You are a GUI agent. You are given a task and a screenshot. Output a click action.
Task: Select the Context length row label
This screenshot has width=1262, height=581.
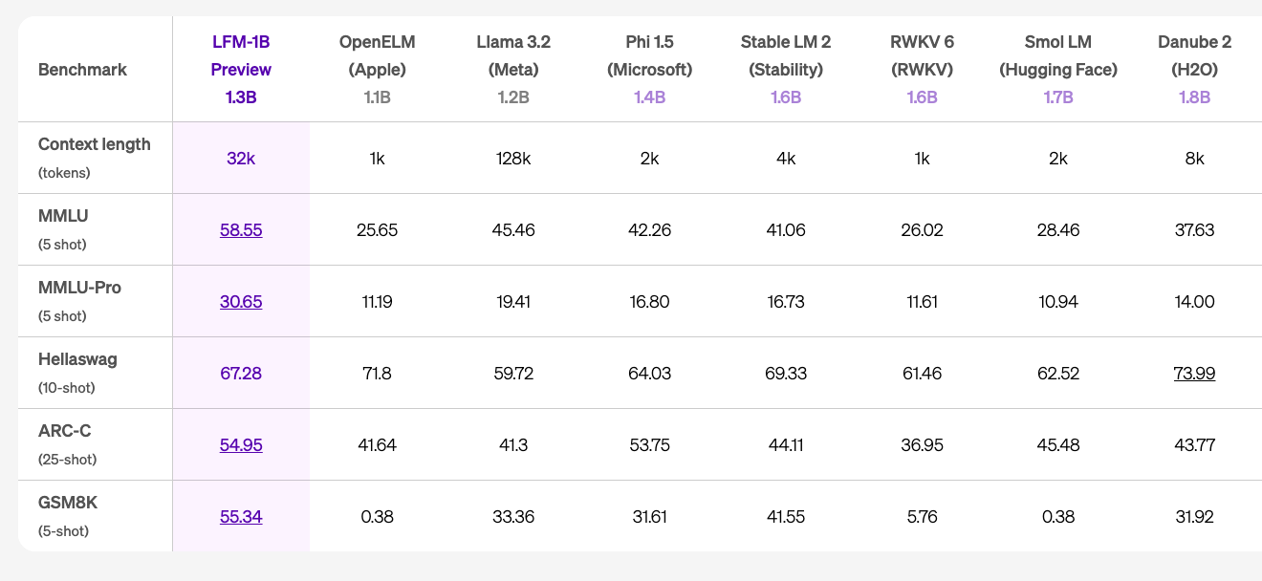click(x=94, y=145)
